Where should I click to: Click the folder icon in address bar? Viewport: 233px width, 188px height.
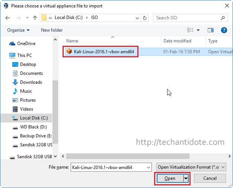tap(44, 18)
